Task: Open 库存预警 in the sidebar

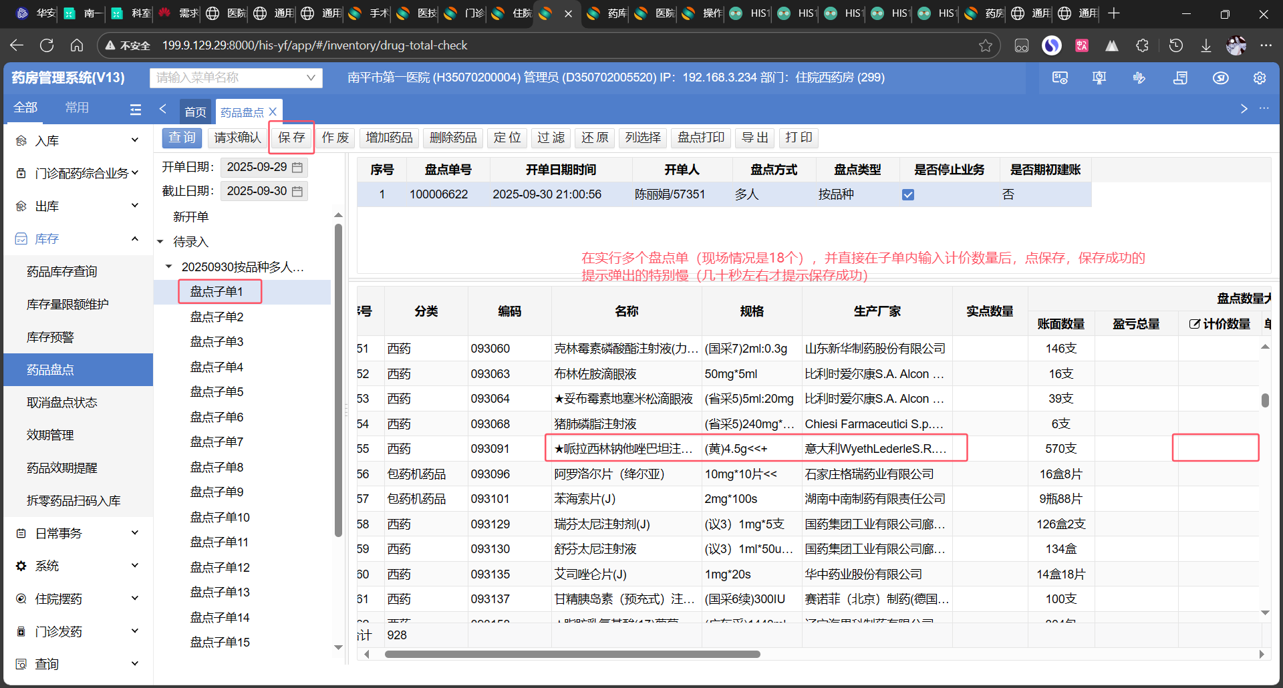Action: 50,337
